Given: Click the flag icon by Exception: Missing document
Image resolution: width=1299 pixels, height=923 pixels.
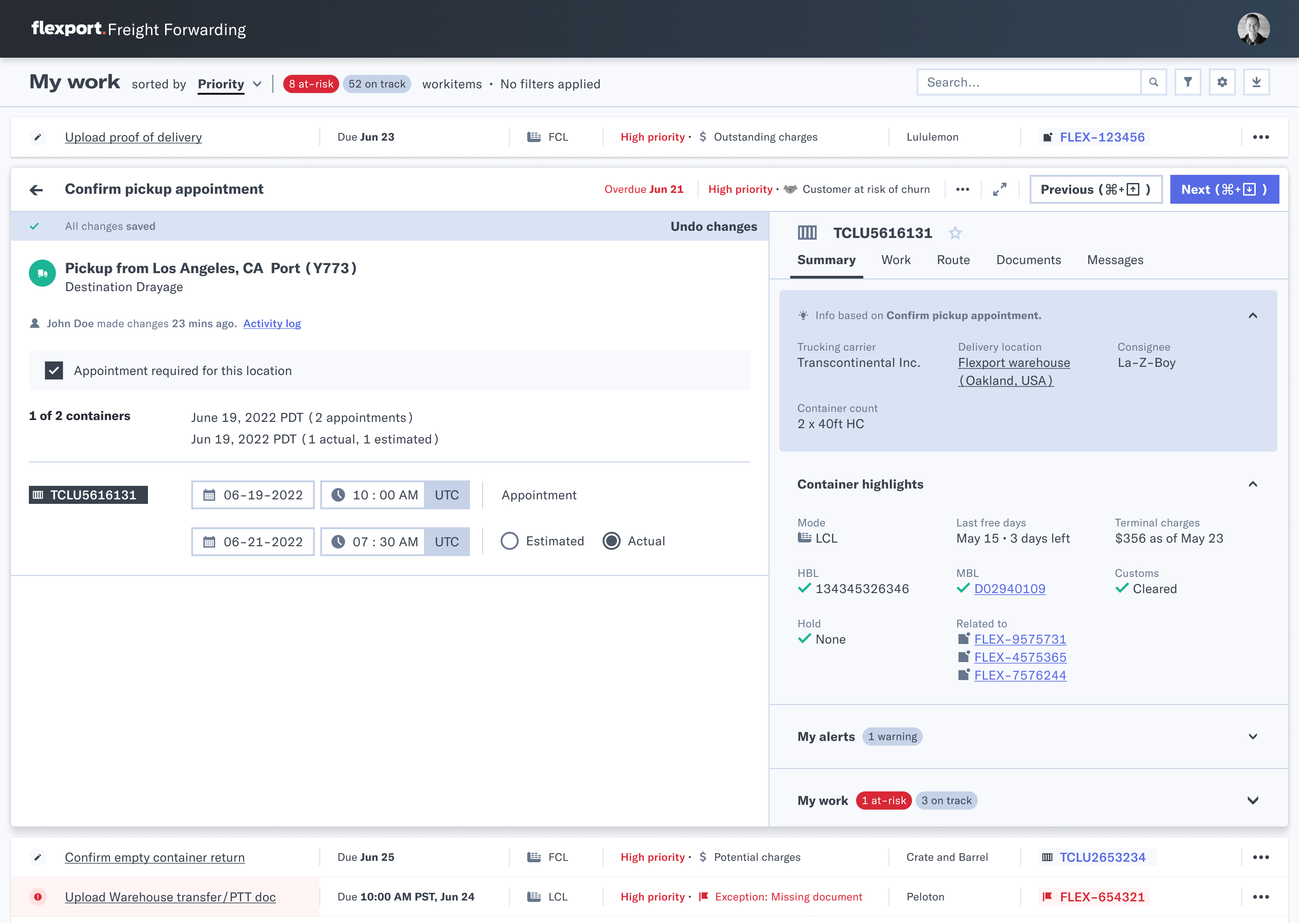Looking at the screenshot, I should [704, 897].
